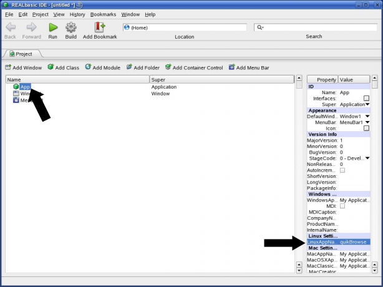383x287 pixels.
Task: Click the PackageInfo property row
Action: coord(338,188)
